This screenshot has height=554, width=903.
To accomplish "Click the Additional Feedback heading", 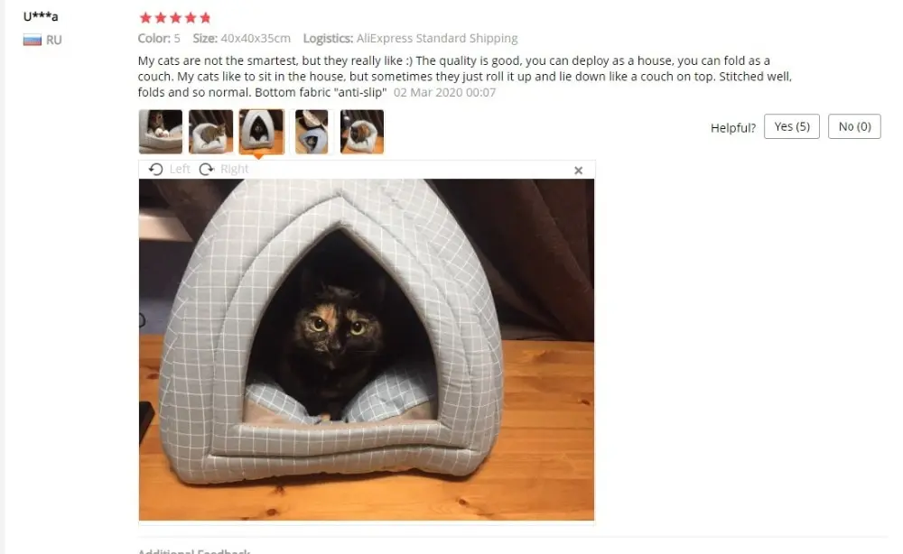I will (x=194, y=550).
